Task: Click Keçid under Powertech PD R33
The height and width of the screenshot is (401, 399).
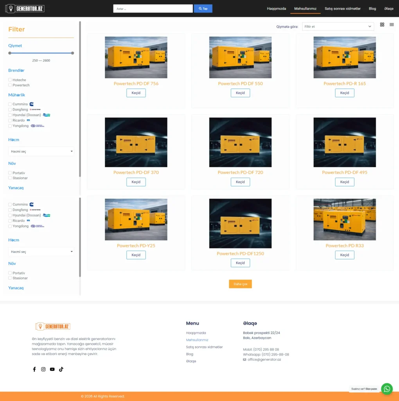Action: click(x=345, y=255)
